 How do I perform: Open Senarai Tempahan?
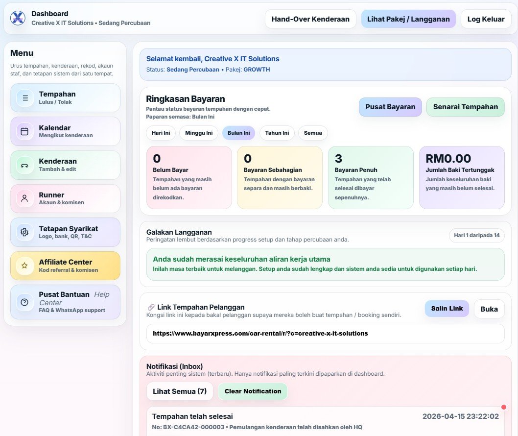coord(465,106)
